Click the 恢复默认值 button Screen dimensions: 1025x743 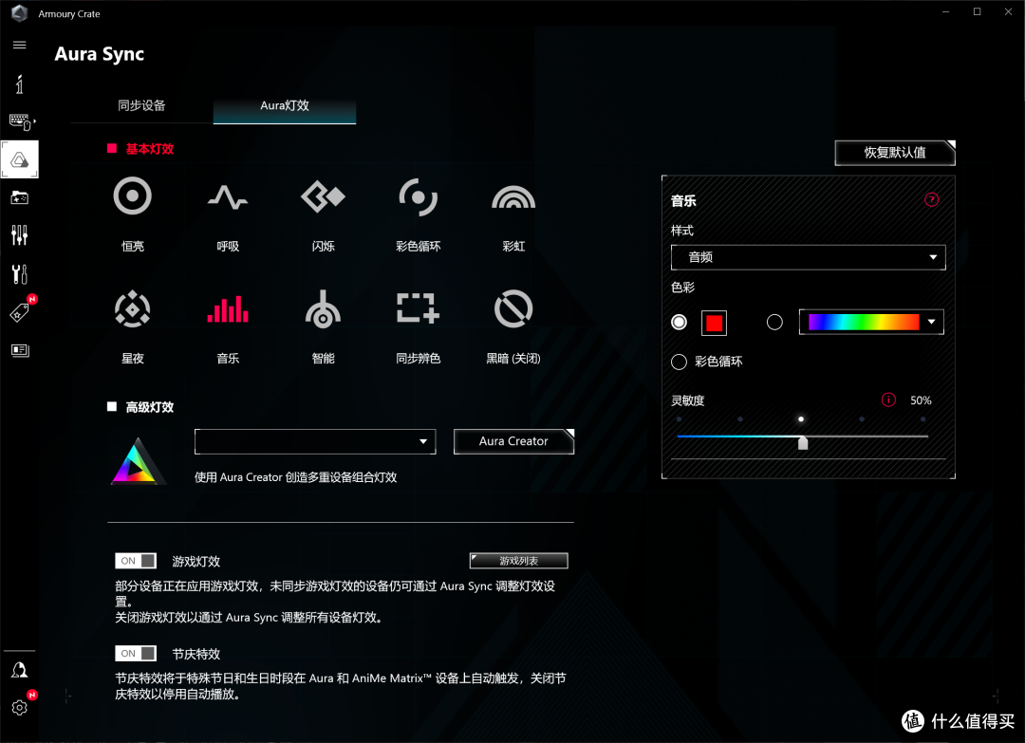[895, 153]
